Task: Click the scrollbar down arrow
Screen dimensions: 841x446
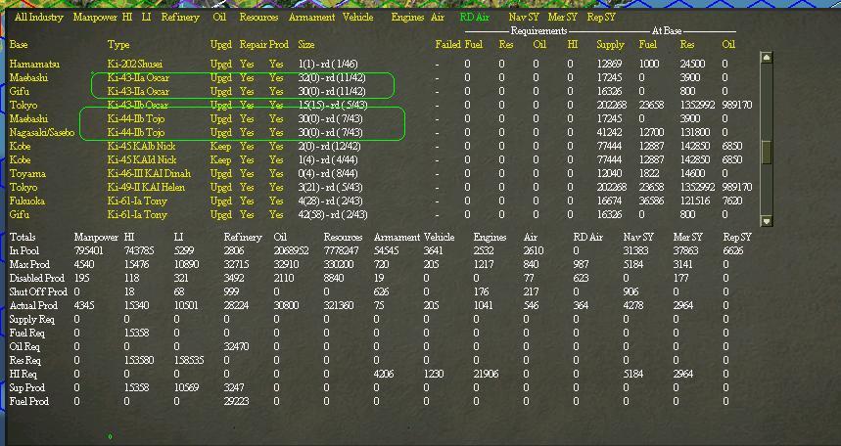Action: (767, 220)
